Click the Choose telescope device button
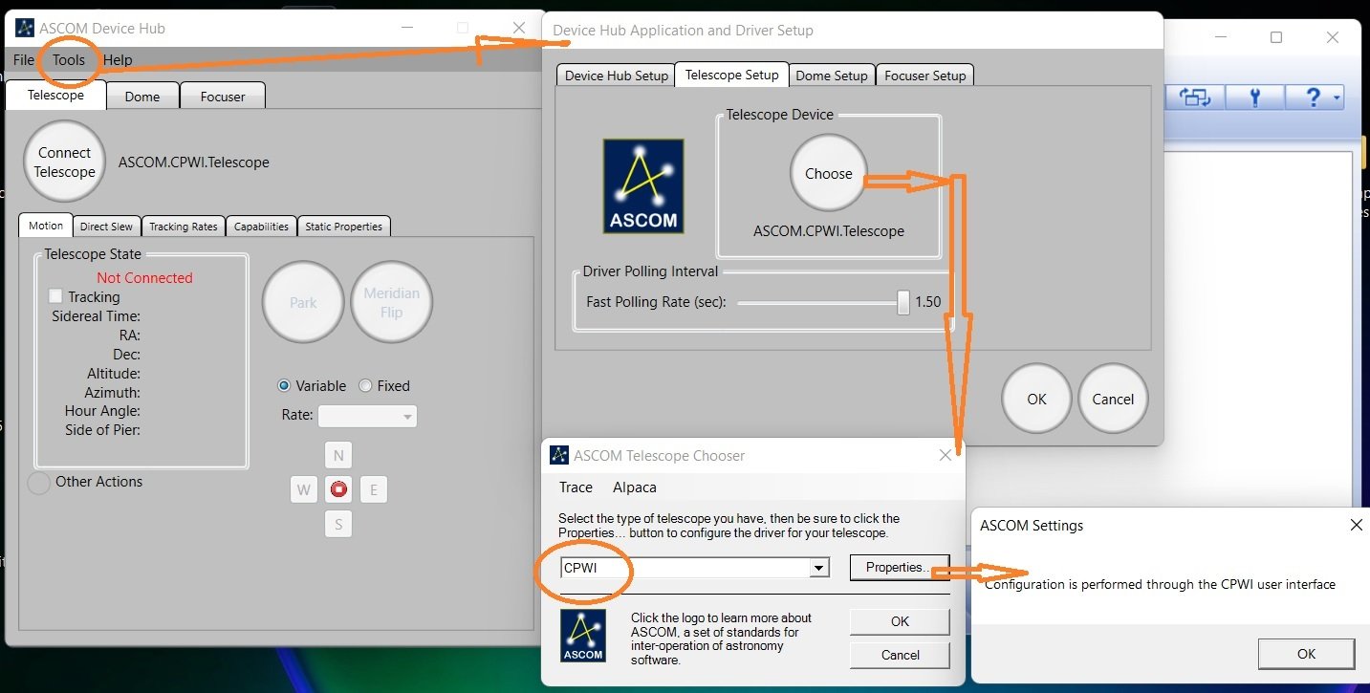The image size is (1370, 693). pos(829,174)
